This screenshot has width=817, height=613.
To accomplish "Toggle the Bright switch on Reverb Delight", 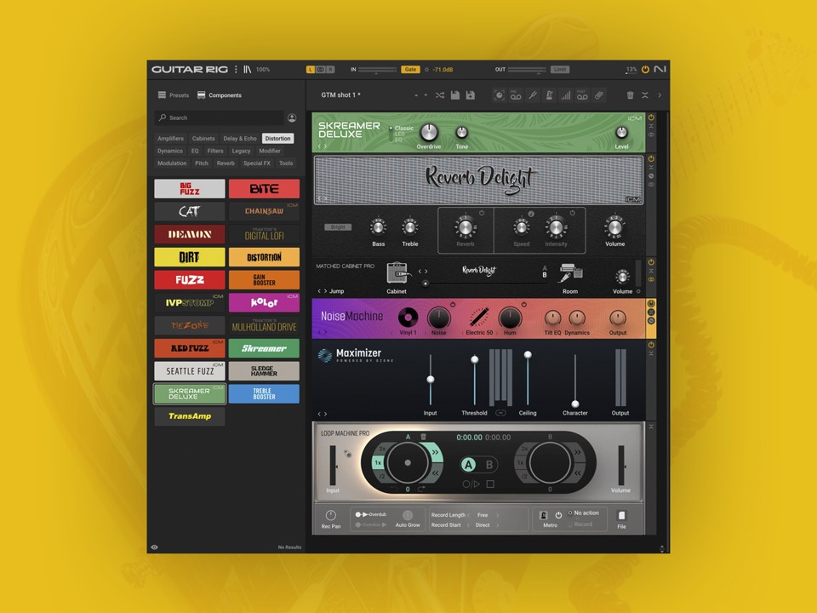I will pyautogui.click(x=338, y=226).
